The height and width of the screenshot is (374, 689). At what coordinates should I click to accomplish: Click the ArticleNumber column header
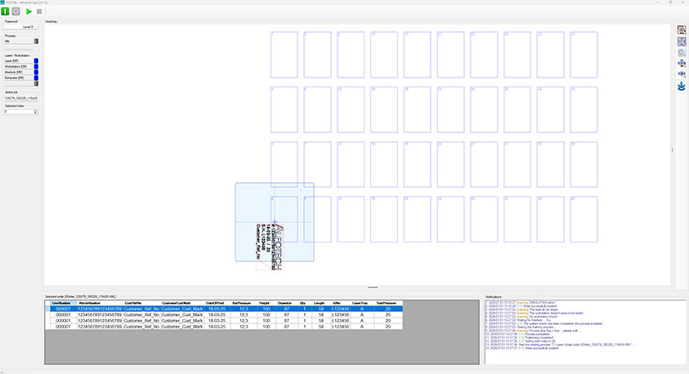click(90, 302)
